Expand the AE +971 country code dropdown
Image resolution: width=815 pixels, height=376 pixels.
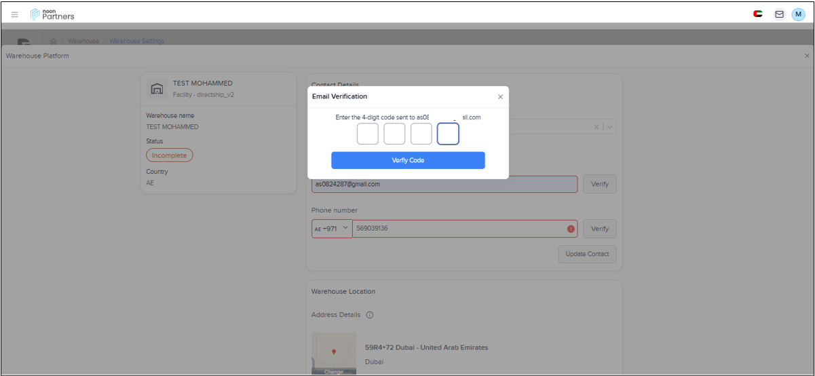(332, 229)
